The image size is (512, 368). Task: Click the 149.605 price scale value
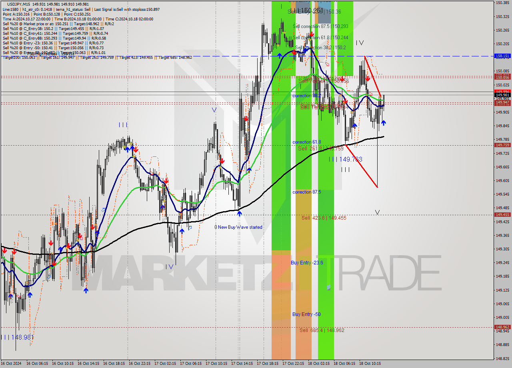(x=502, y=180)
